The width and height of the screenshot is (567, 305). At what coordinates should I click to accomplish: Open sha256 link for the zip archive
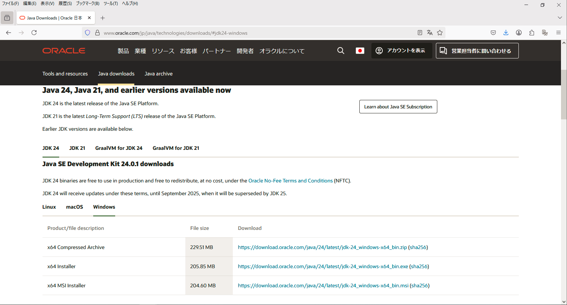click(x=418, y=247)
